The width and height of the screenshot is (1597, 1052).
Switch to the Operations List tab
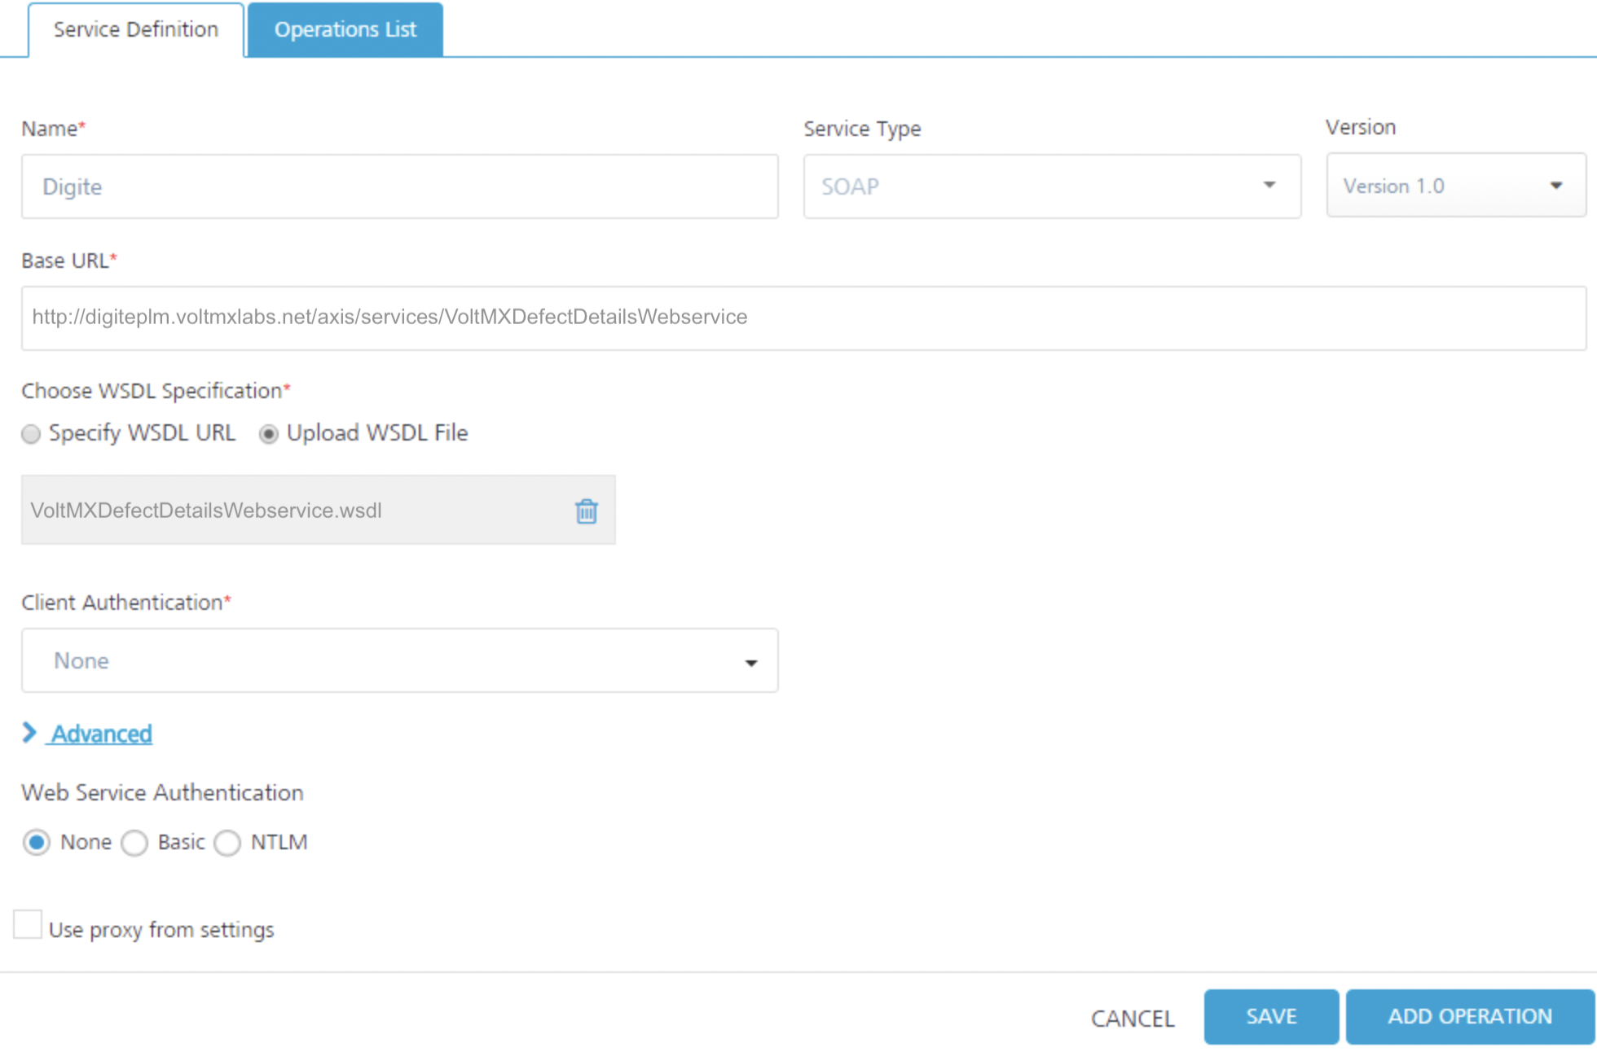345,30
